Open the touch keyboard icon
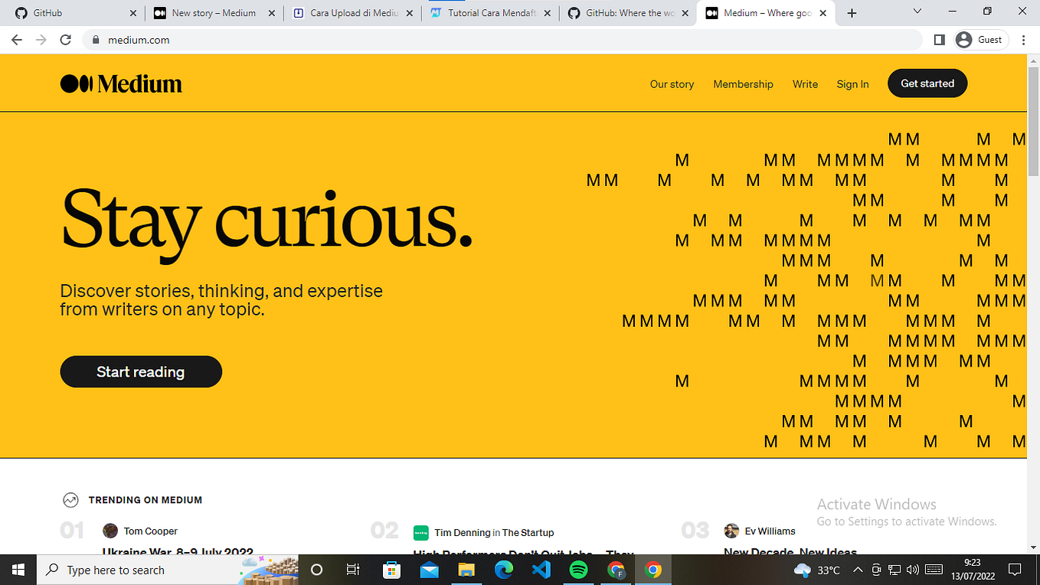 coord(934,570)
